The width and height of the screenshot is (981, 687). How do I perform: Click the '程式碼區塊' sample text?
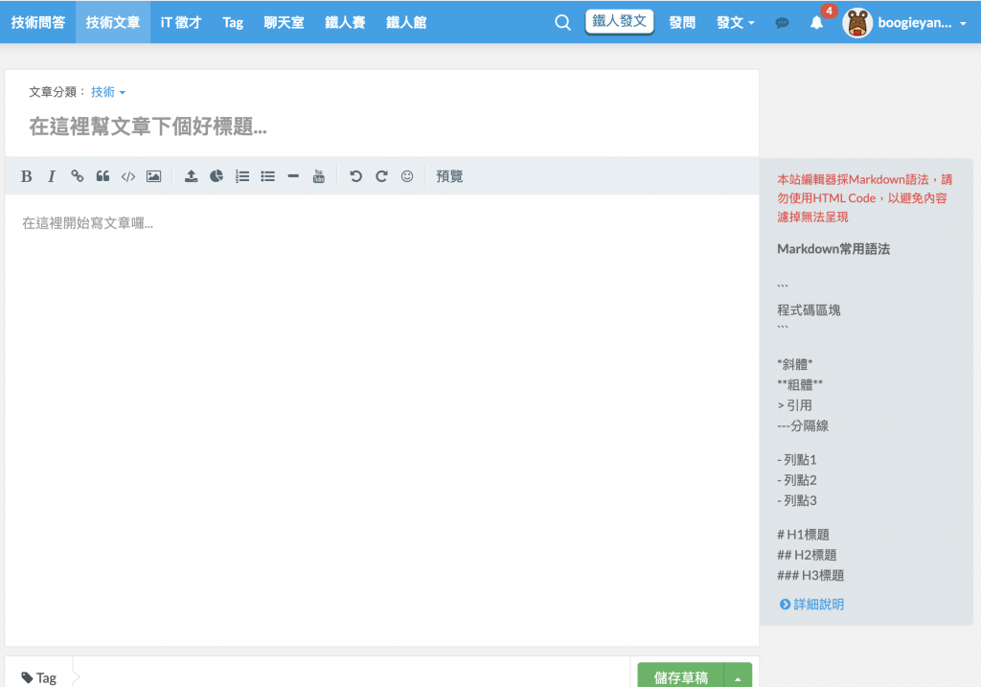pos(809,310)
